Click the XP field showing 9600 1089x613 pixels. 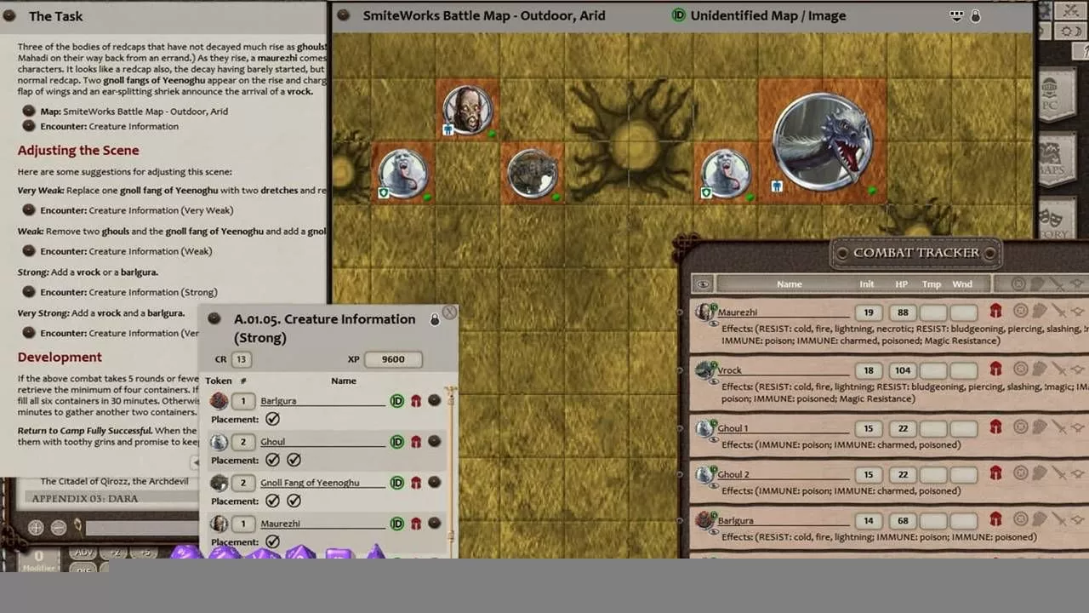393,359
